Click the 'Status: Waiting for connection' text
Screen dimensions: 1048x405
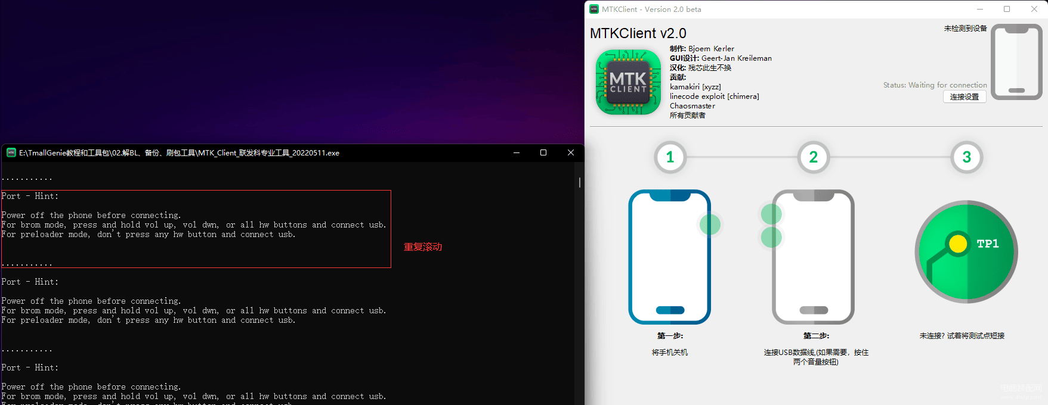coord(935,85)
